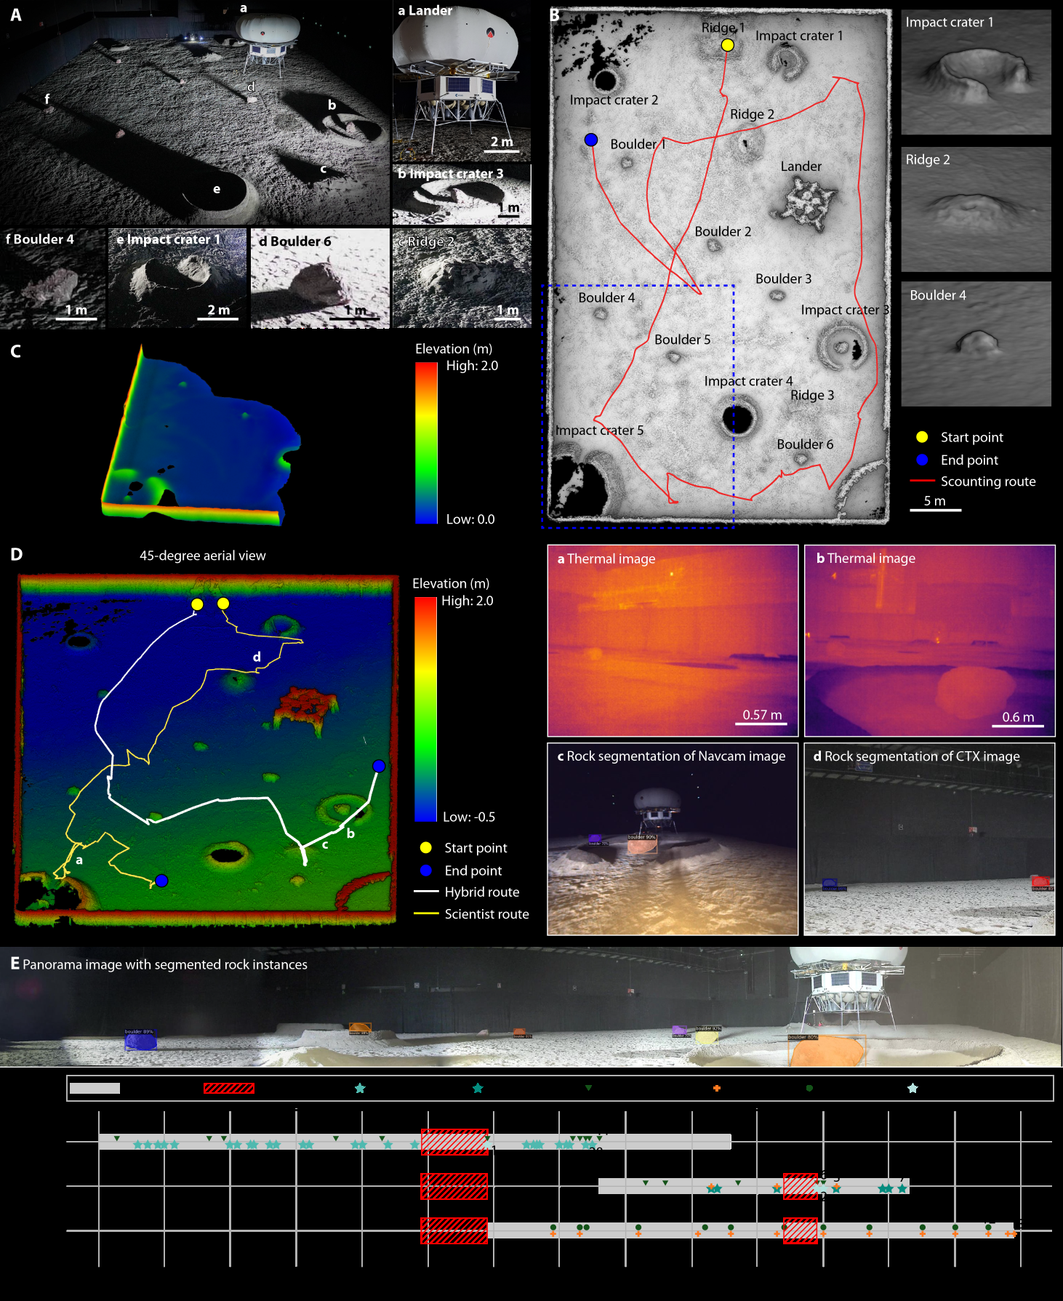Open the Rock segmentation of CTX image
1063x1301 pixels.
click(930, 838)
